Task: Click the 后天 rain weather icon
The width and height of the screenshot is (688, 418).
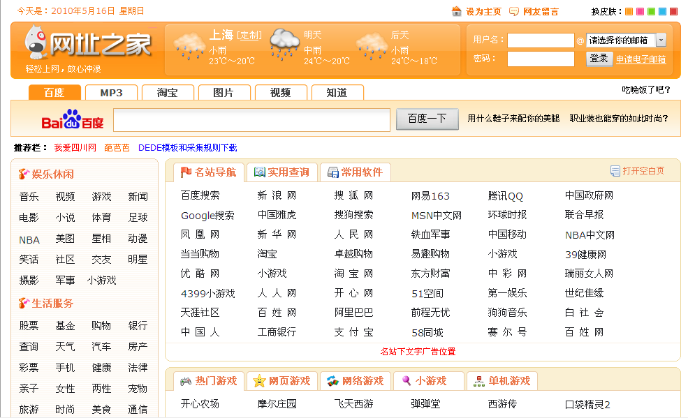Action: click(x=372, y=47)
